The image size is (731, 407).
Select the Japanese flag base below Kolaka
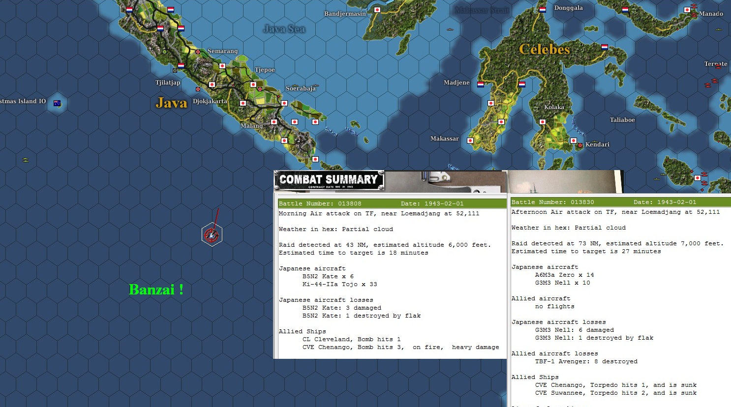tap(543, 122)
